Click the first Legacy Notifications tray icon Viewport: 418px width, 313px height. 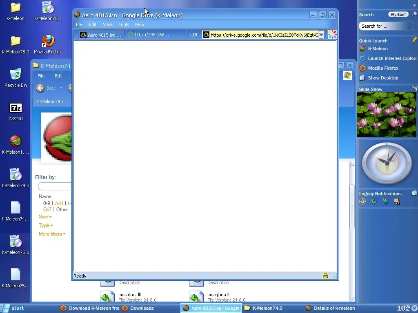(x=362, y=201)
